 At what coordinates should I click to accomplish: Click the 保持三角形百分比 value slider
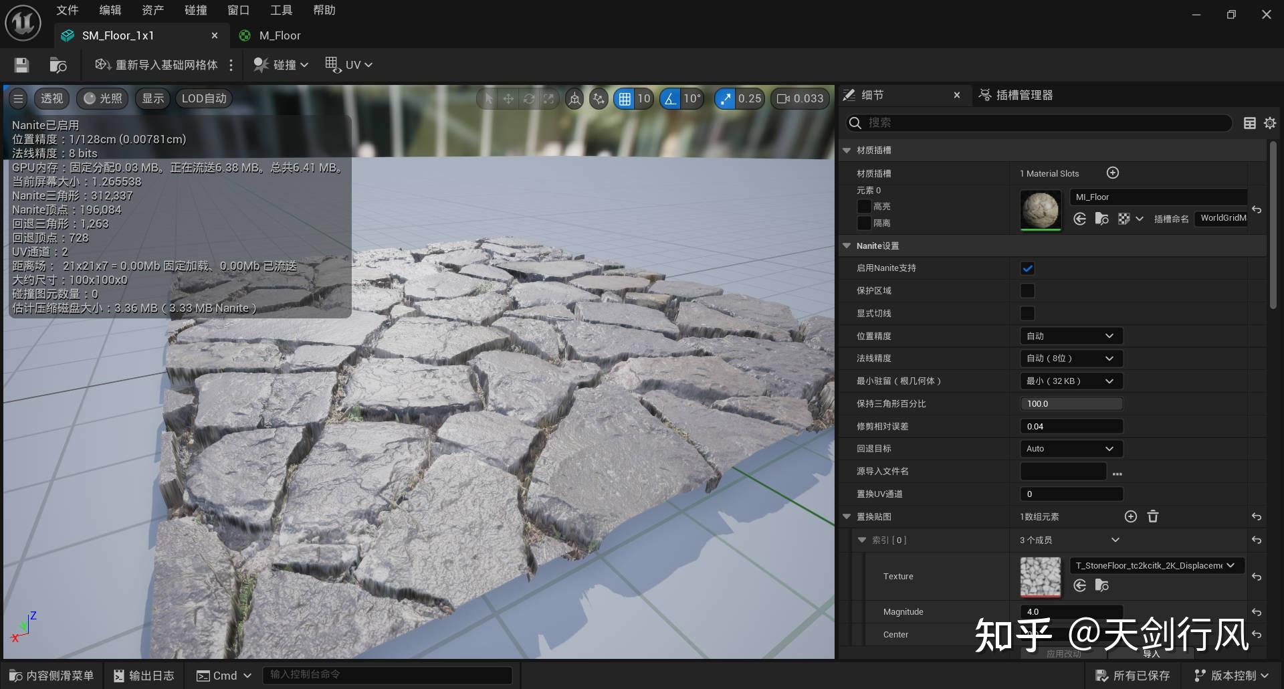click(1071, 404)
